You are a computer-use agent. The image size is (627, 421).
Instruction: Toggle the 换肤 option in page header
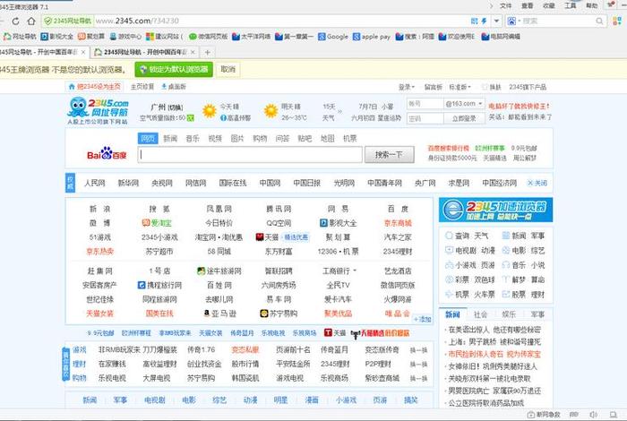click(492, 87)
